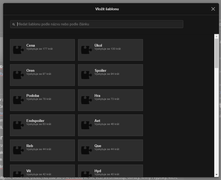
Task: Click the puzzle icon of Aet template
Action: click(x=87, y=125)
